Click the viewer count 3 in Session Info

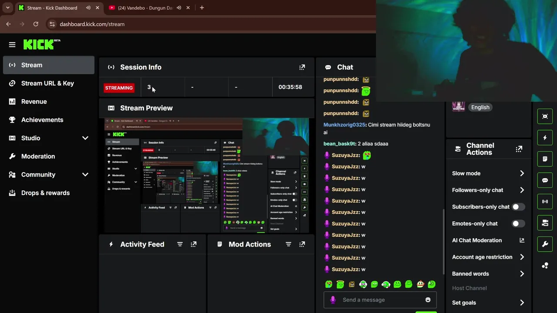click(x=149, y=87)
